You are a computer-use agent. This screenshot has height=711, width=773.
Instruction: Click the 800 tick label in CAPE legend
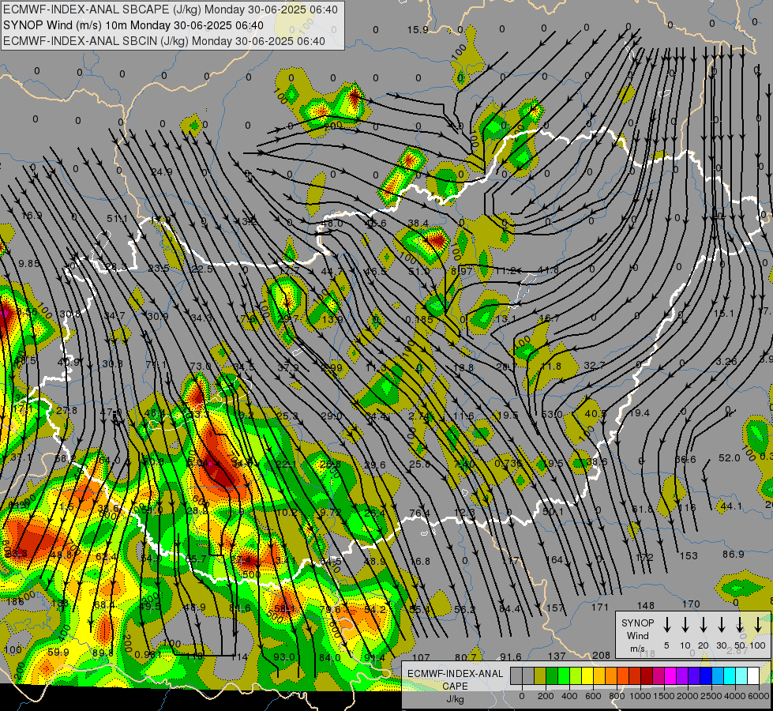(617, 696)
